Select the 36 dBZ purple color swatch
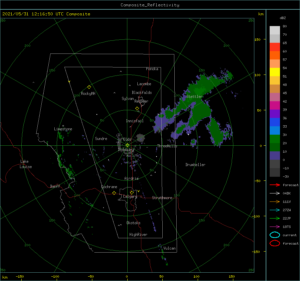 (275, 114)
